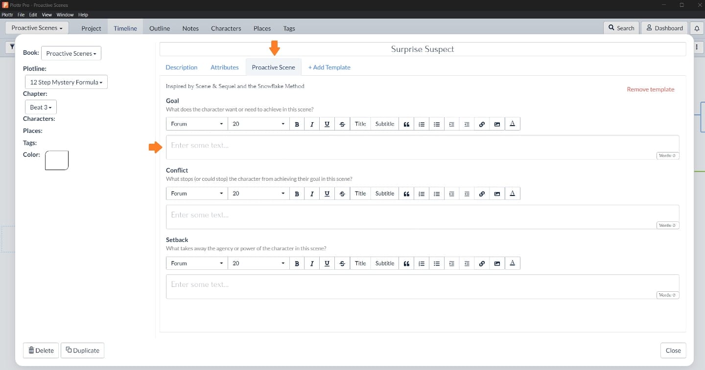Toggle underline in the Setback editor toolbar
705x370 pixels.
pos(327,263)
